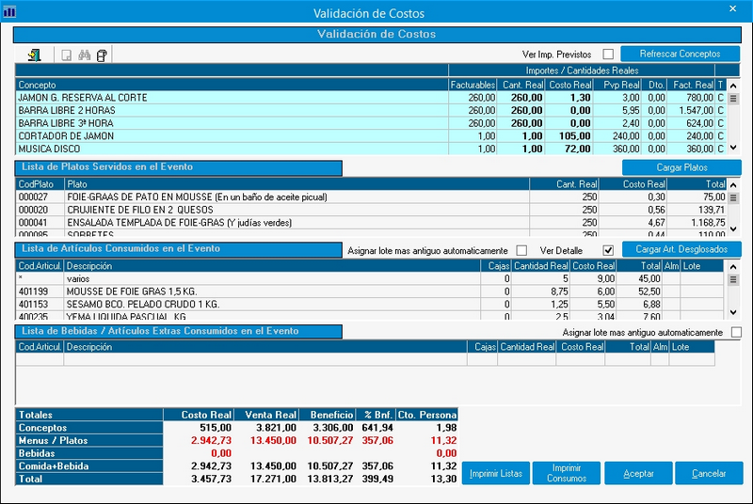This screenshot has height=504, width=753.
Task: Click the Pvp Real column header
Action: click(617, 85)
